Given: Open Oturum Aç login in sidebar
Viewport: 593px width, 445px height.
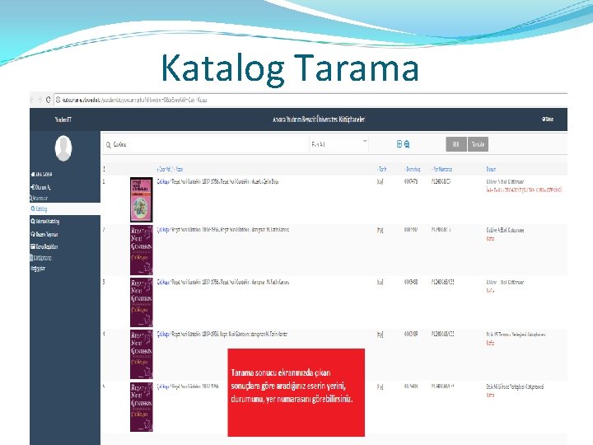Looking at the screenshot, I should click(x=40, y=187).
